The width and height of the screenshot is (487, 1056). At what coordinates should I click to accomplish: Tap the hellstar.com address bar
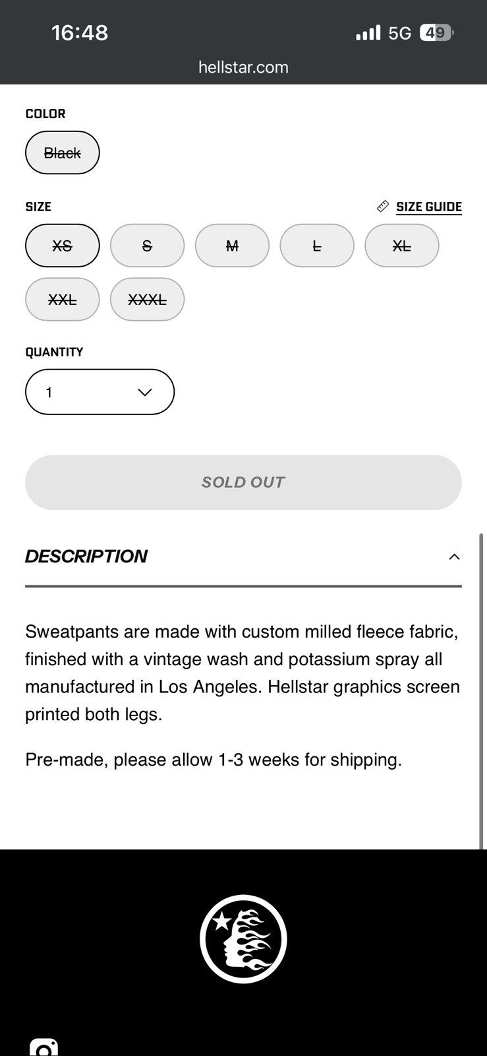[x=243, y=67]
